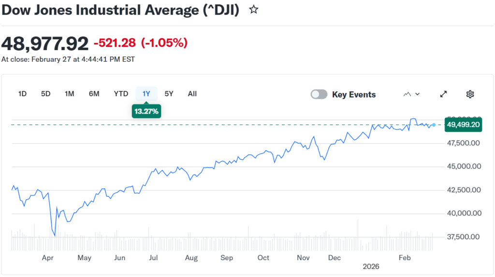The width and height of the screenshot is (495, 277).
Task: Switch chart to 5Y range
Action: [169, 94]
